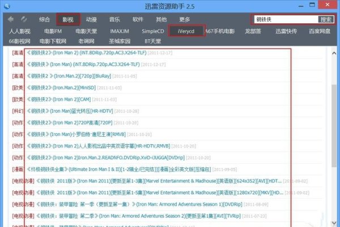Viewport: 340px width, 227px height.
Task: Click the results scrollbar down arrow
Action: 334,222
